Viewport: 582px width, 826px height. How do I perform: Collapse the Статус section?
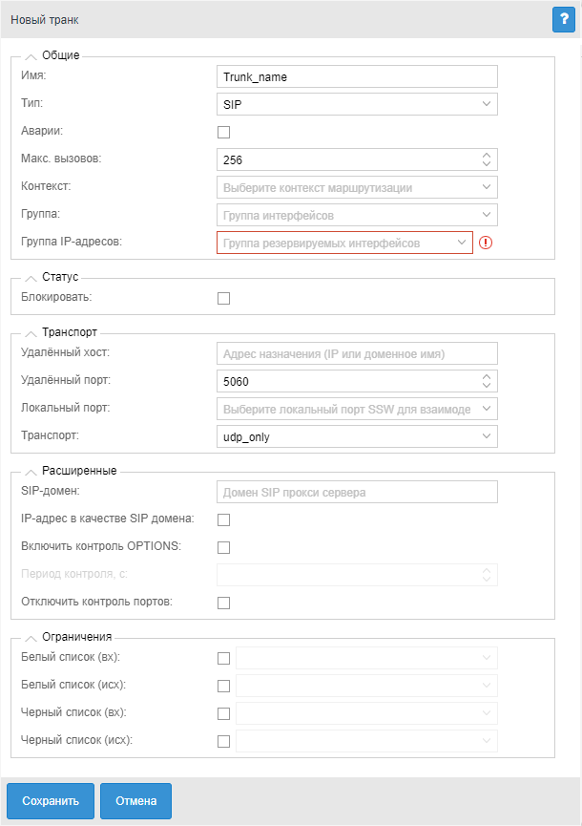click(30, 277)
